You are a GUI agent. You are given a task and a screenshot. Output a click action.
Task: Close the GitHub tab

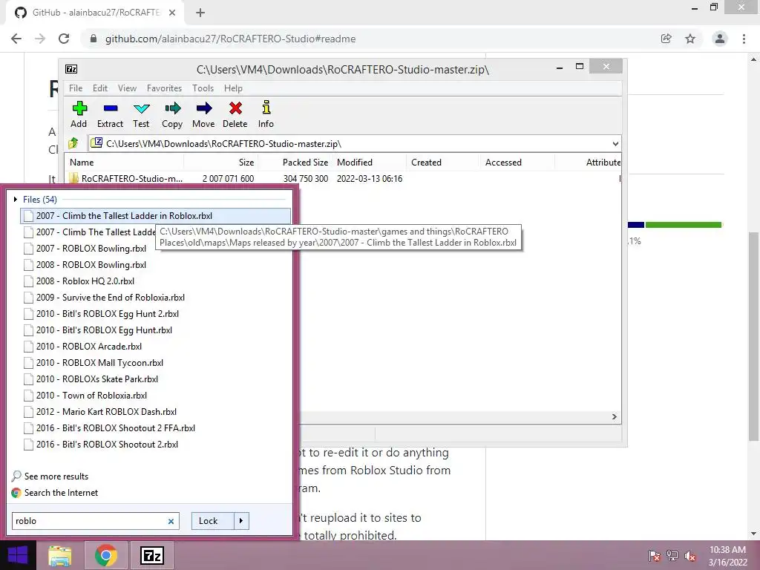172,13
